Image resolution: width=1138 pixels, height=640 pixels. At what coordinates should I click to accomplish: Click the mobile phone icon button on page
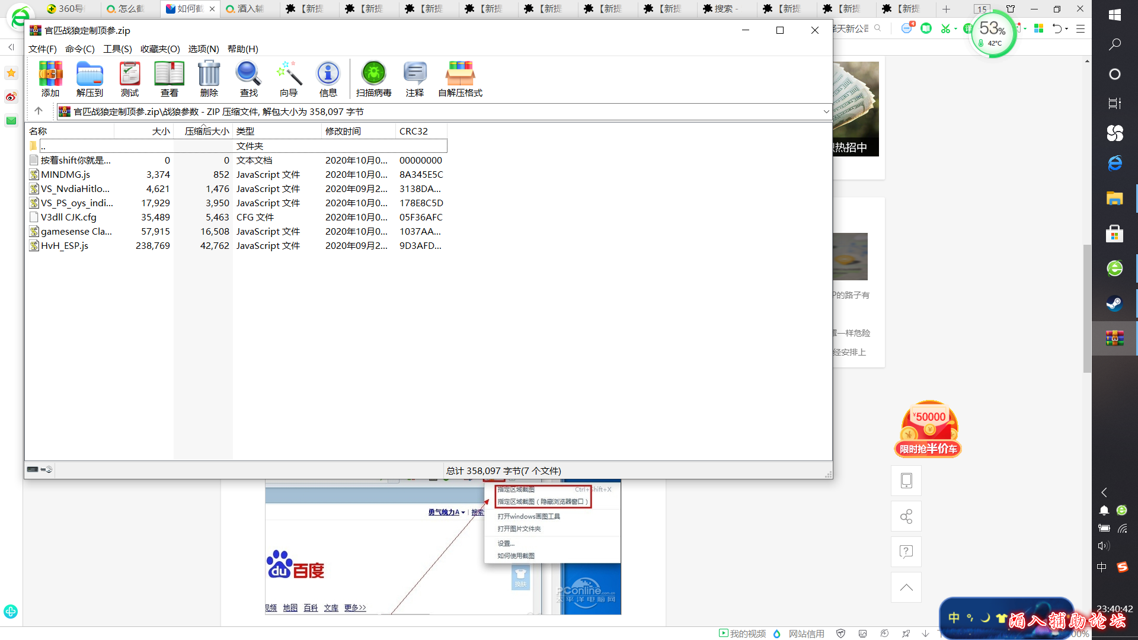pyautogui.click(x=906, y=480)
